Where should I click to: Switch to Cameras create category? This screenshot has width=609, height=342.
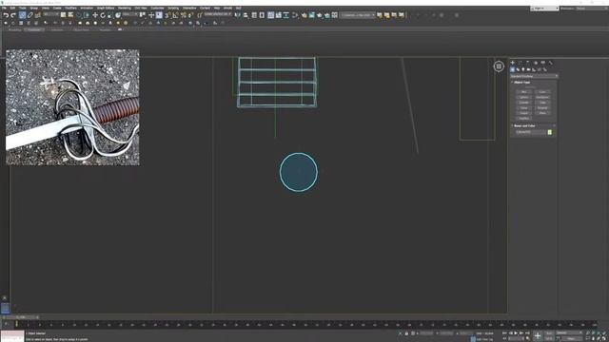pyautogui.click(x=529, y=69)
